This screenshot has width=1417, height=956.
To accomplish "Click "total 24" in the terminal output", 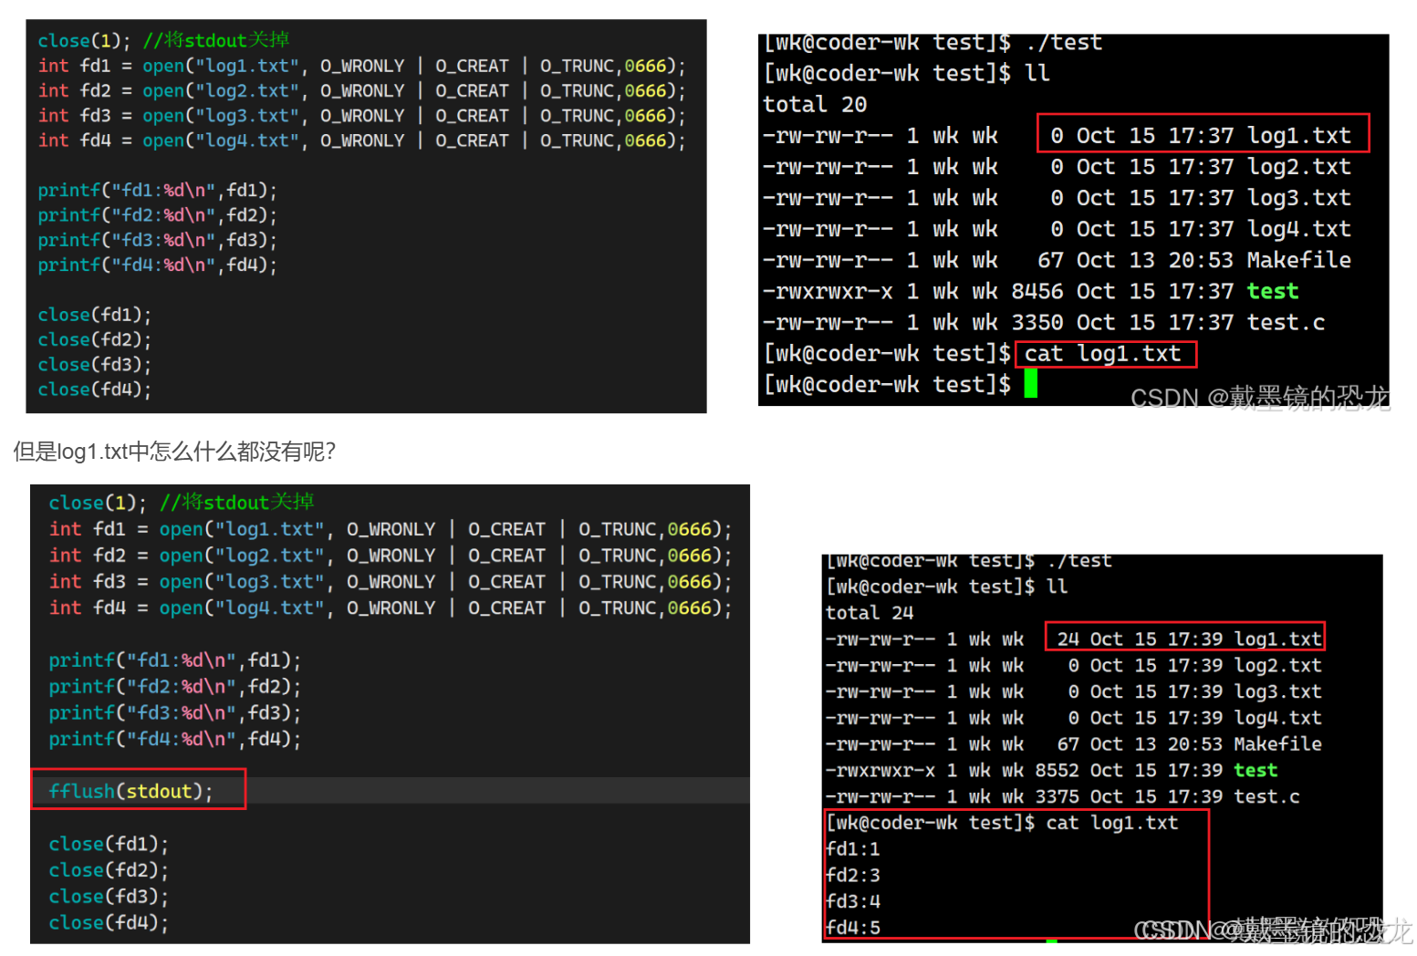I will (x=869, y=612).
